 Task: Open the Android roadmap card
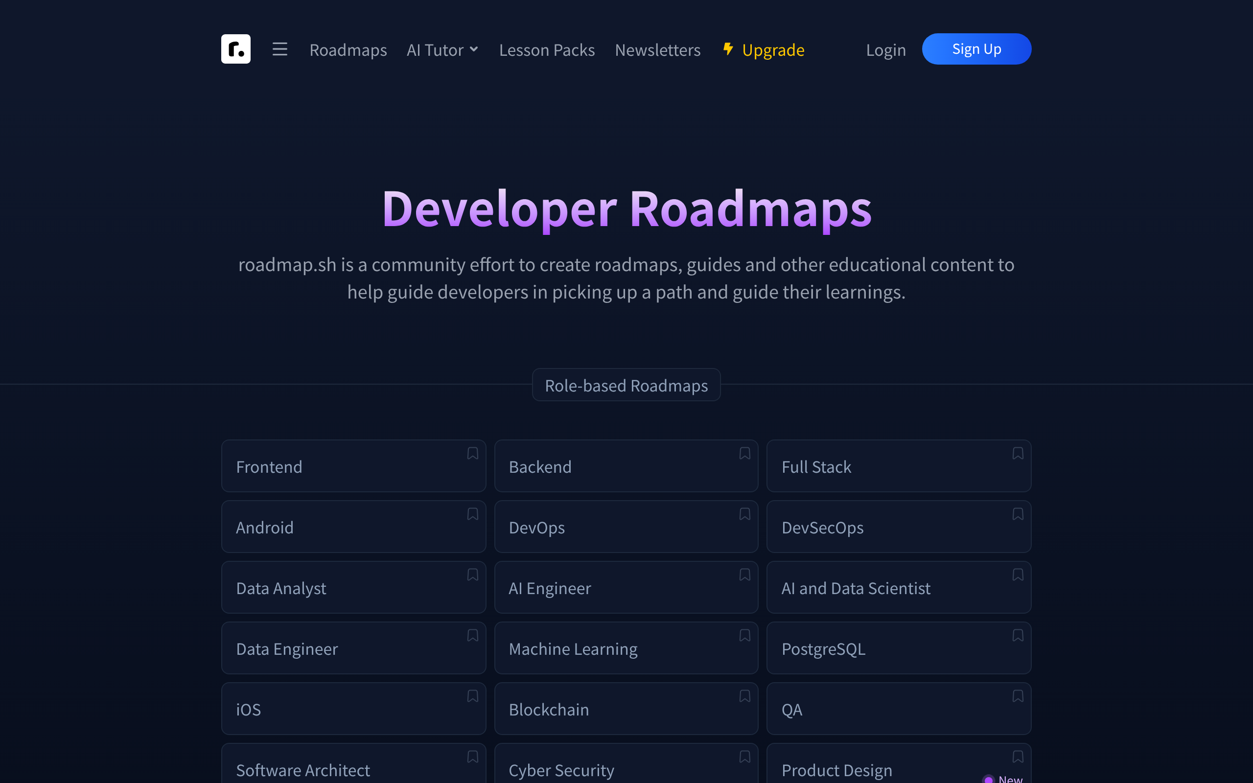(354, 527)
